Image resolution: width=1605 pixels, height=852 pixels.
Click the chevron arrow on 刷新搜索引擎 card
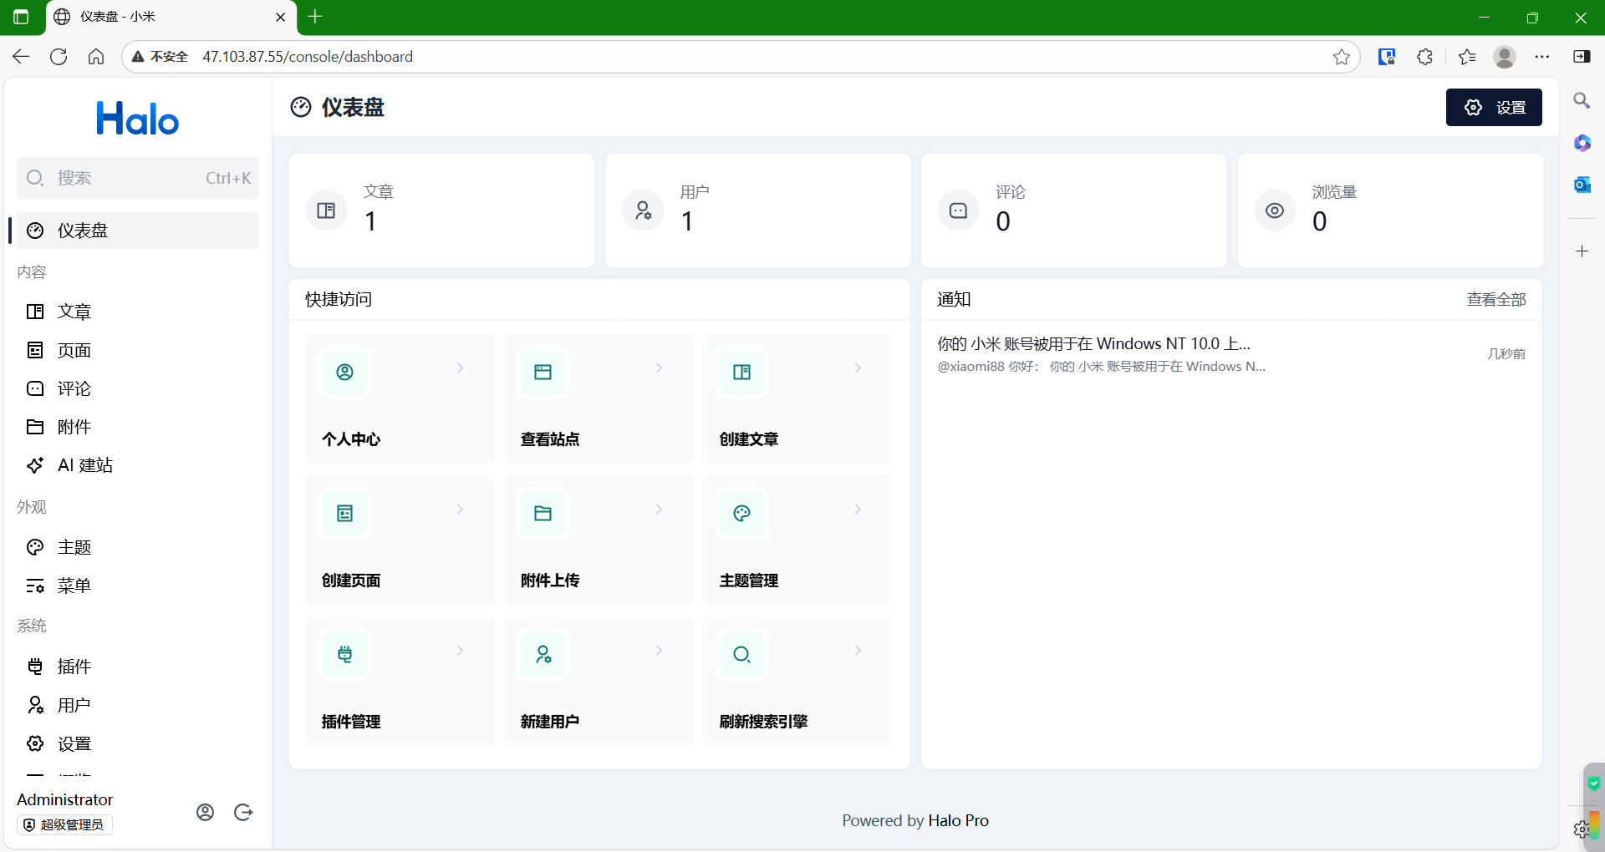pos(858,650)
